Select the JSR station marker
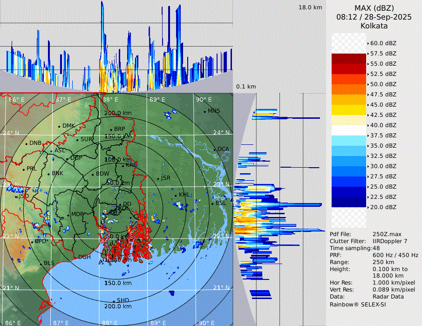422x326 pixels. [x=158, y=178]
